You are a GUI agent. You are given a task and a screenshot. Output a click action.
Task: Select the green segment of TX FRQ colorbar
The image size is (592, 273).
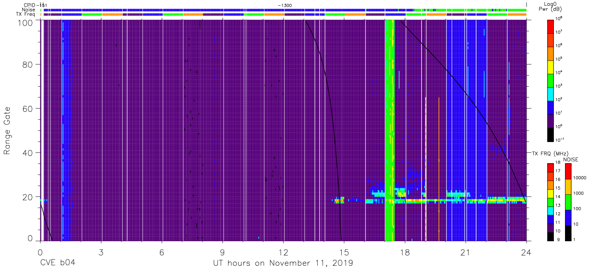coord(551,202)
